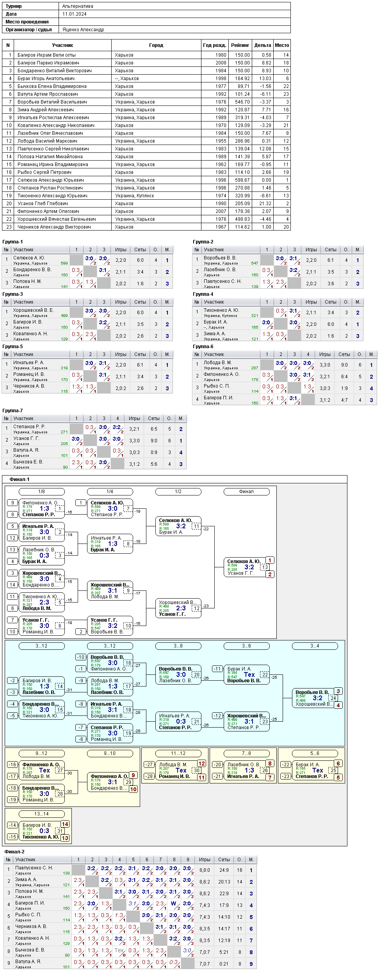The width and height of the screenshot is (381, 971).
Task: Click sets total "24:9" in Финал-2
Action: tap(224, 870)
